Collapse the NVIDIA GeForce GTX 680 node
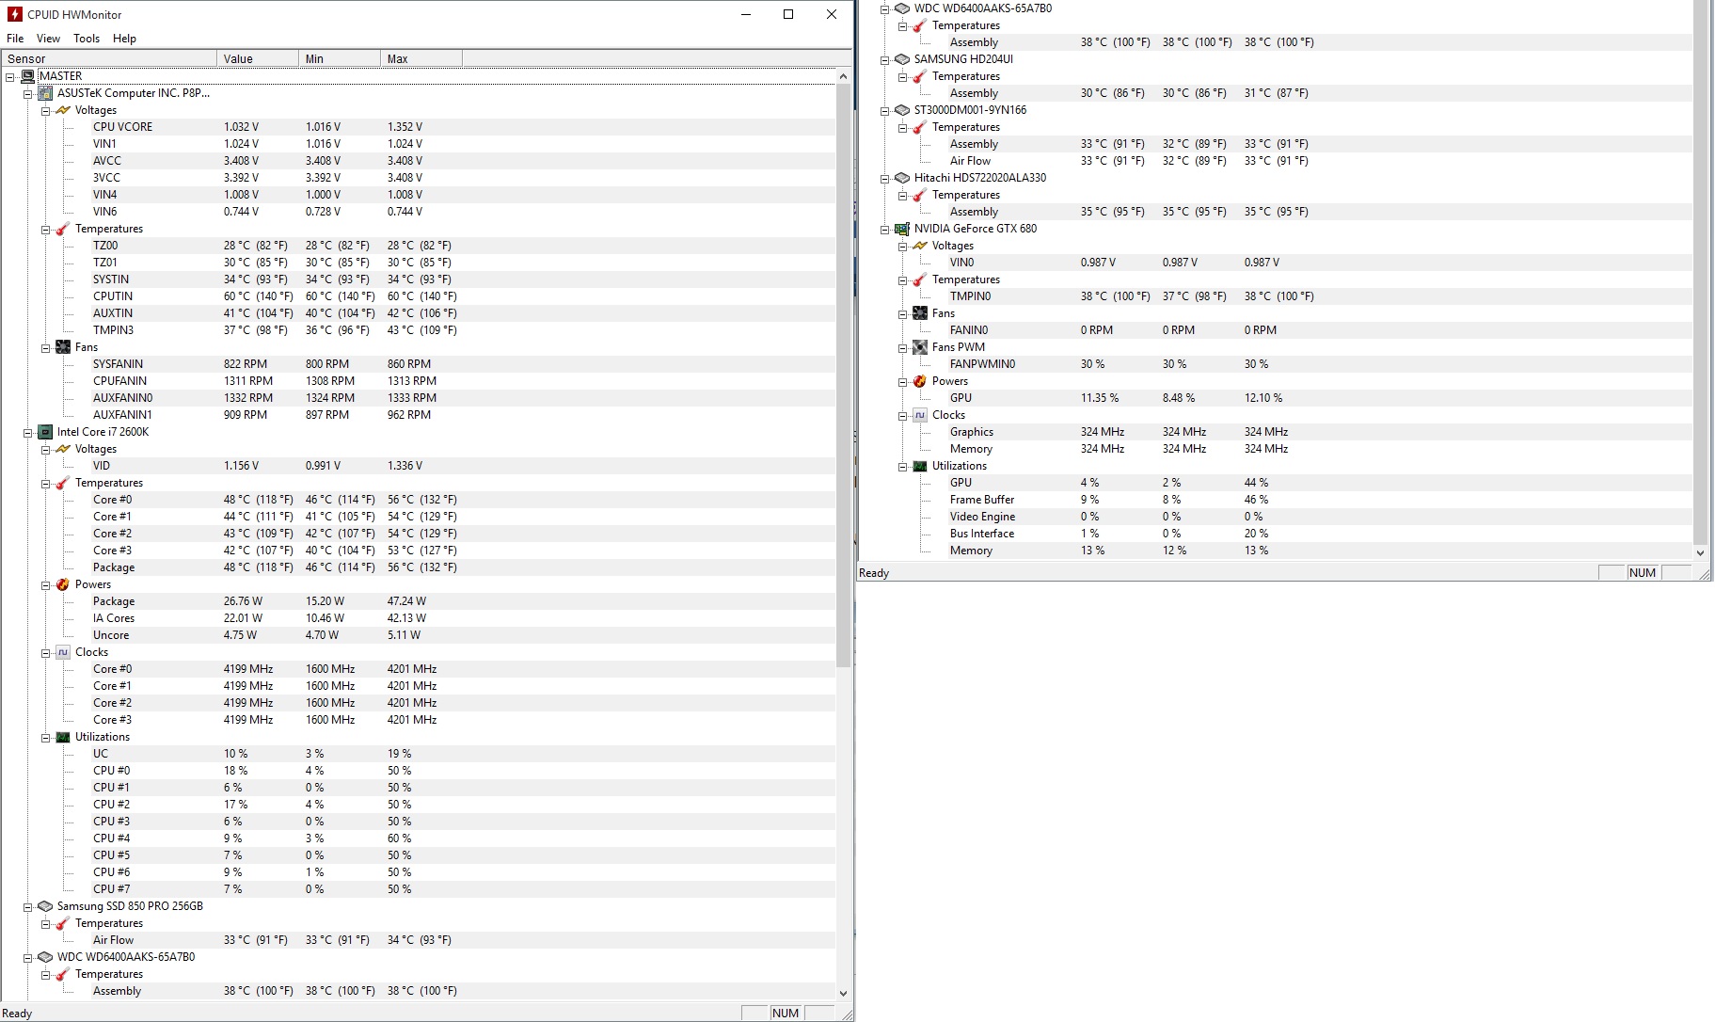The height and width of the screenshot is (1022, 1715). 884,229
